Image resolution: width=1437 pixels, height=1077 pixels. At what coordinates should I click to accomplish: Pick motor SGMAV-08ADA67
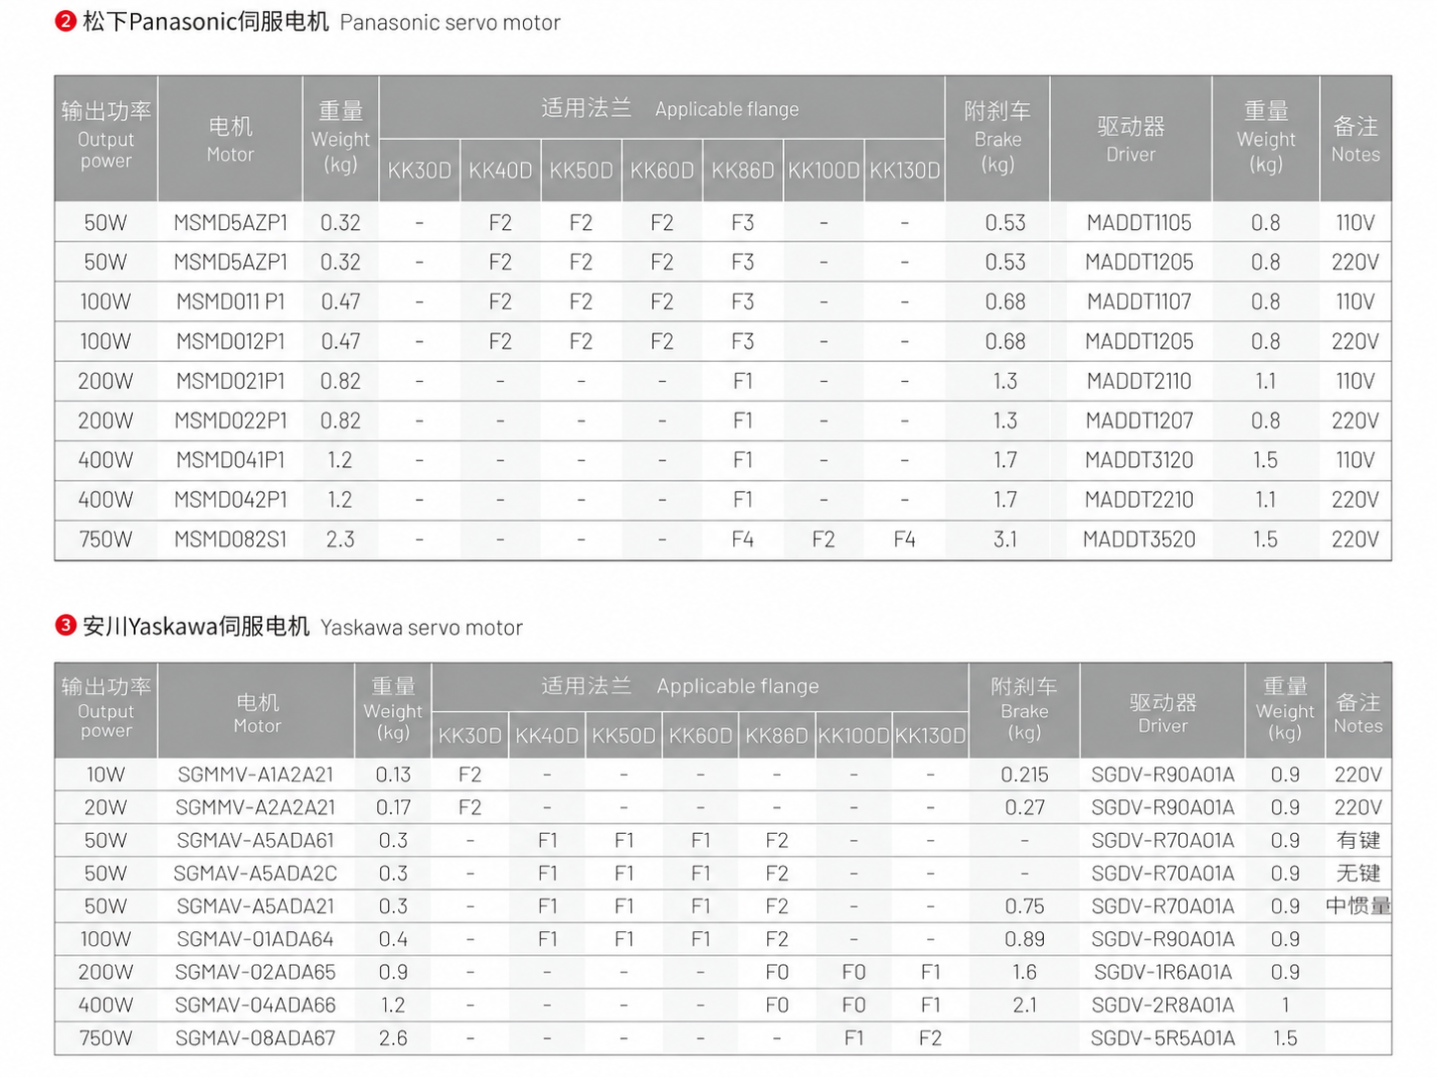point(256,1038)
